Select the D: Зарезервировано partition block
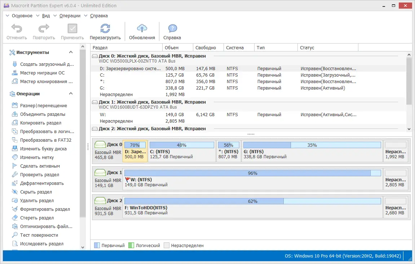Image resolution: width=415 pixels, height=264 pixels. tap(135, 151)
